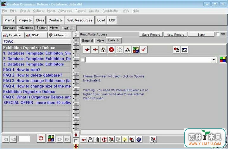
Task: Click the greyed-out bug icon in browser toolbar
Action: pos(119,50)
